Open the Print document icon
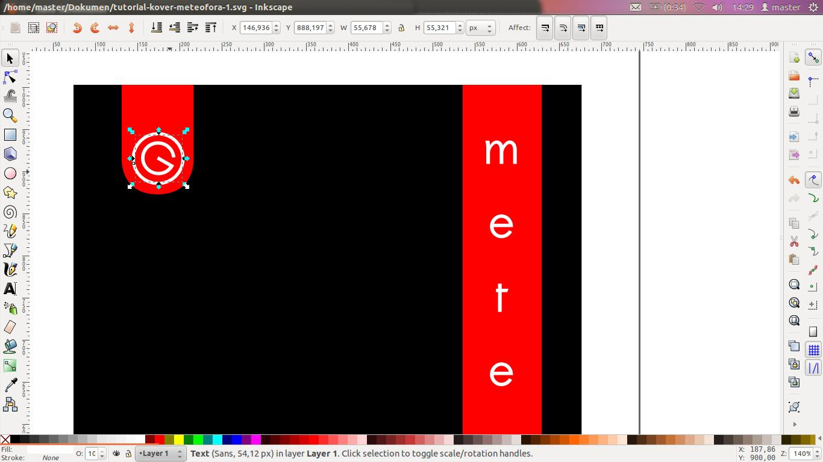This screenshot has height=462, width=823. click(x=794, y=111)
